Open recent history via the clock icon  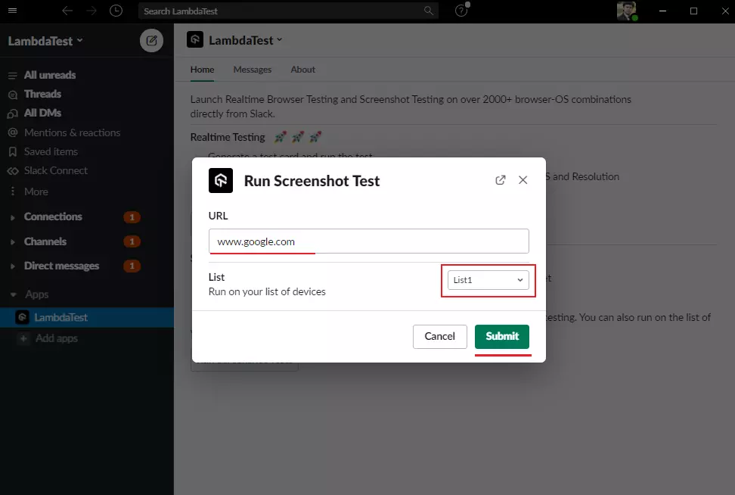point(115,11)
